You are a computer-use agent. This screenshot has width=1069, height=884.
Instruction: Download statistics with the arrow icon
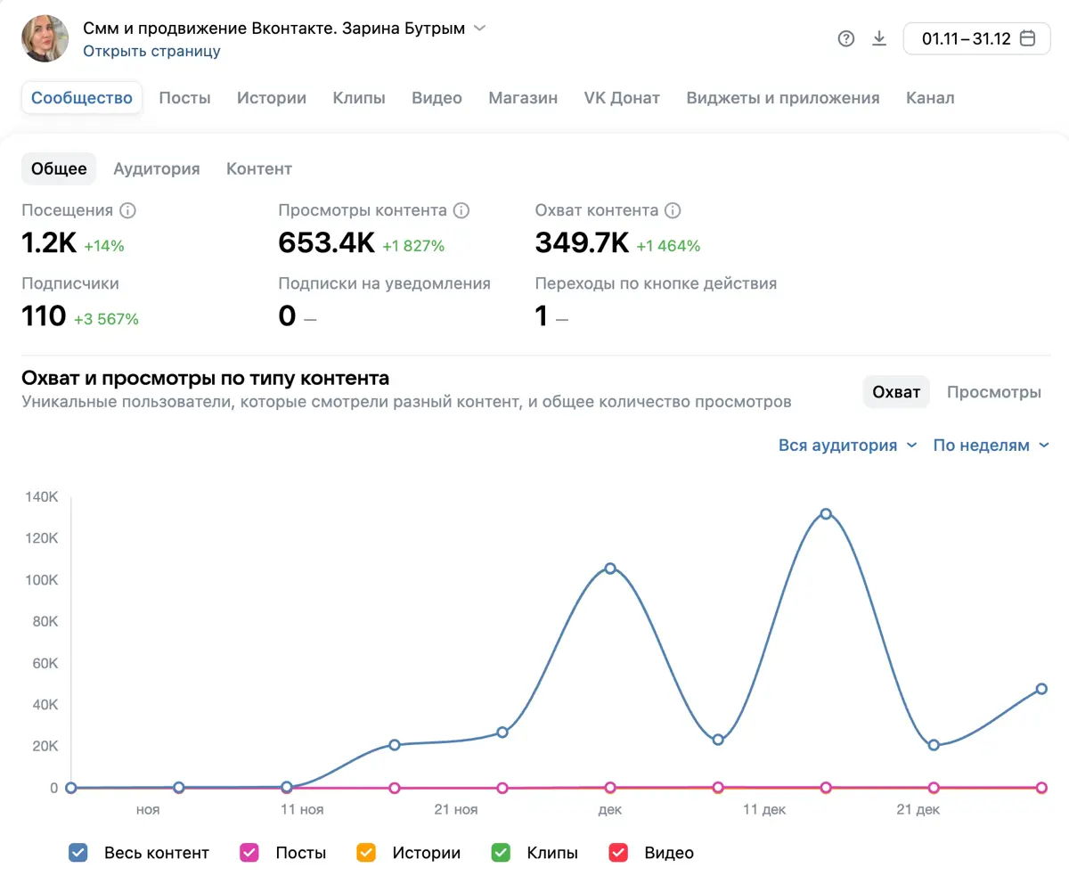pos(879,38)
